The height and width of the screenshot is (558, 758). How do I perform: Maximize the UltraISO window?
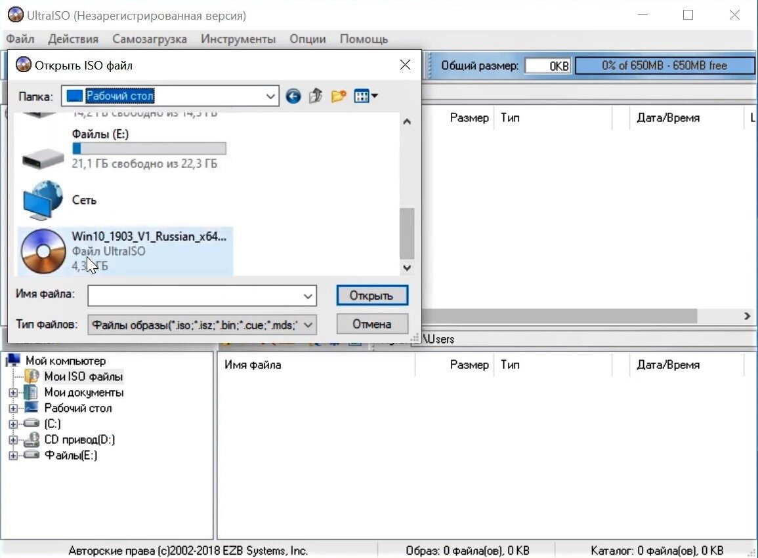(x=688, y=15)
